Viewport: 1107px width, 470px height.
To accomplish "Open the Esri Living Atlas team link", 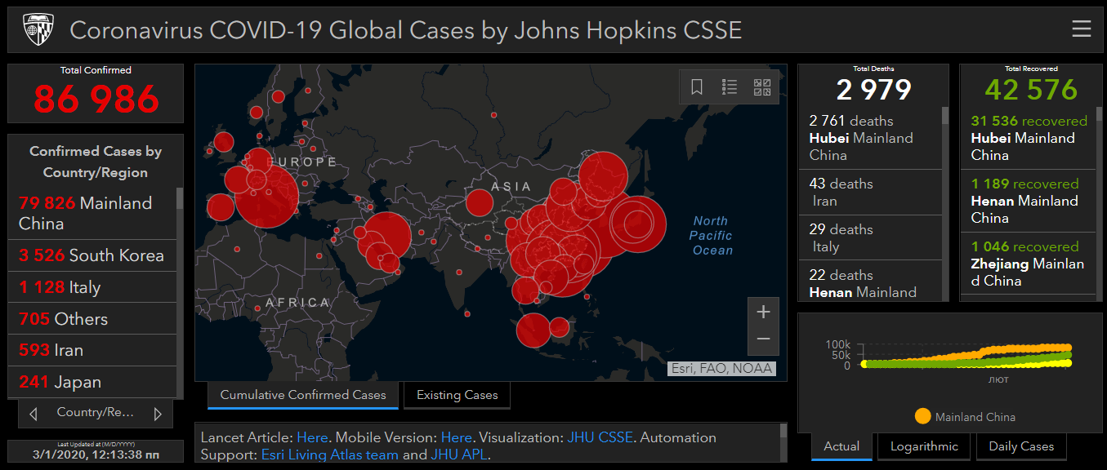I will [x=330, y=454].
